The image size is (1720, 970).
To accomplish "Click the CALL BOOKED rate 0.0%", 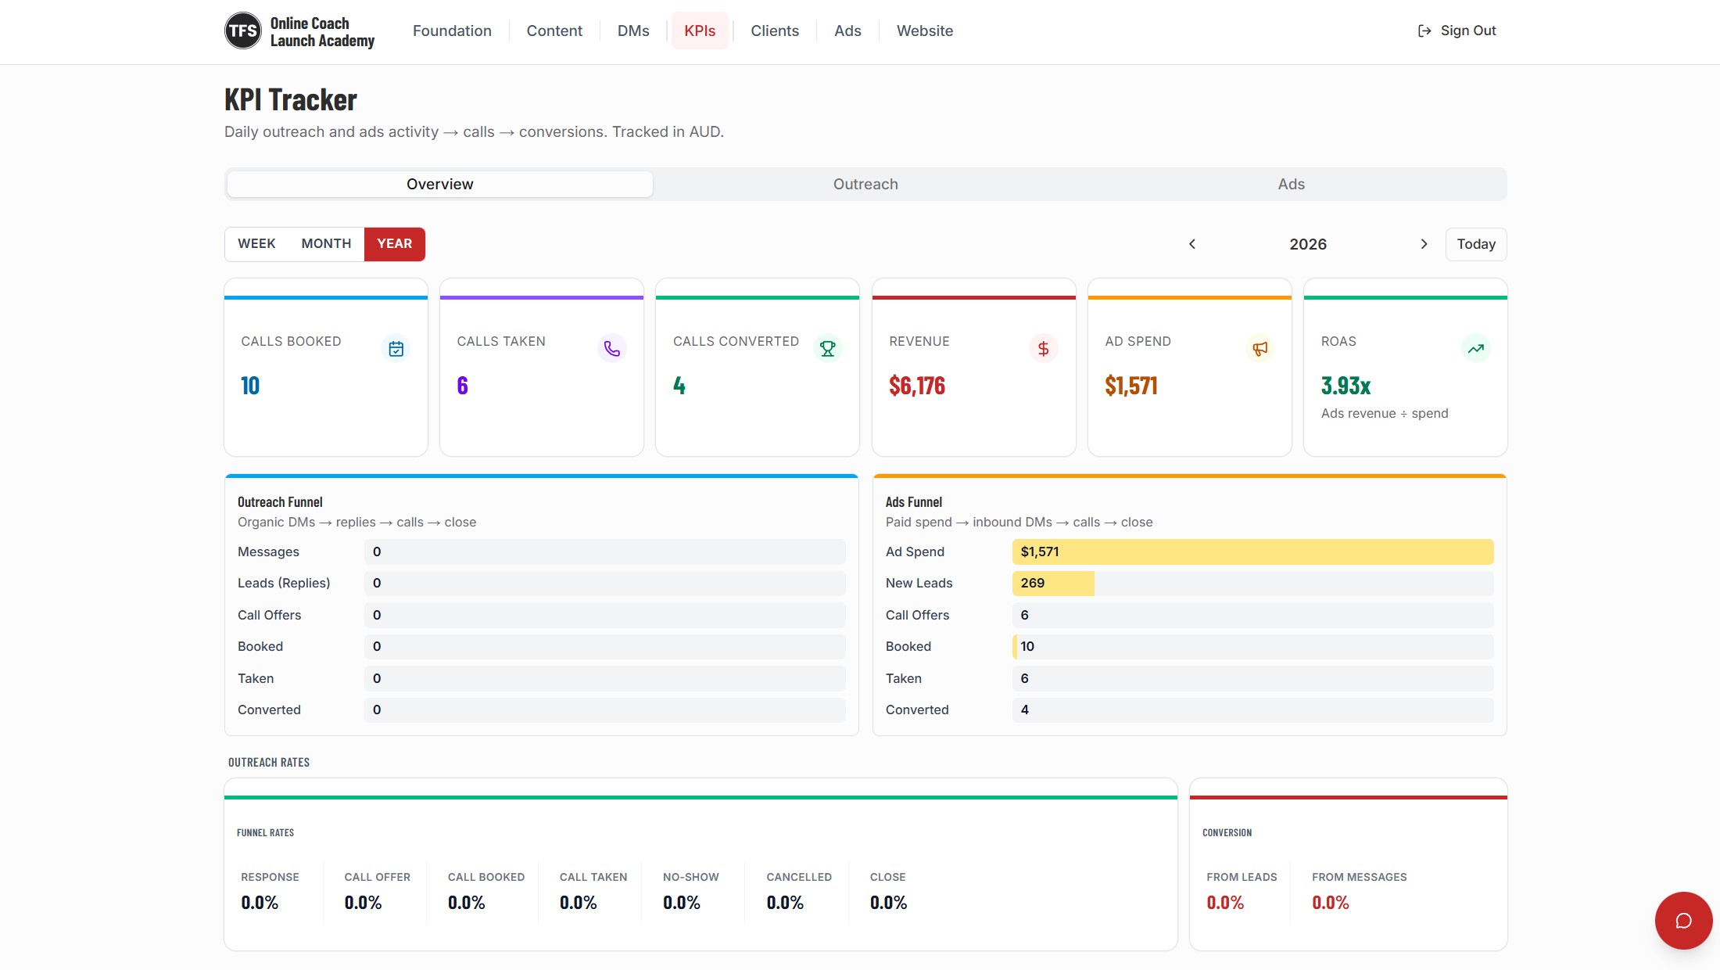I will 467,904.
